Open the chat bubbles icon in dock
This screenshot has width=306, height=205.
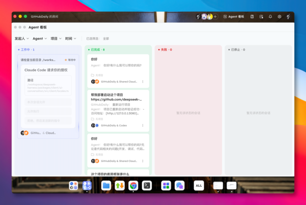[x=180, y=186]
